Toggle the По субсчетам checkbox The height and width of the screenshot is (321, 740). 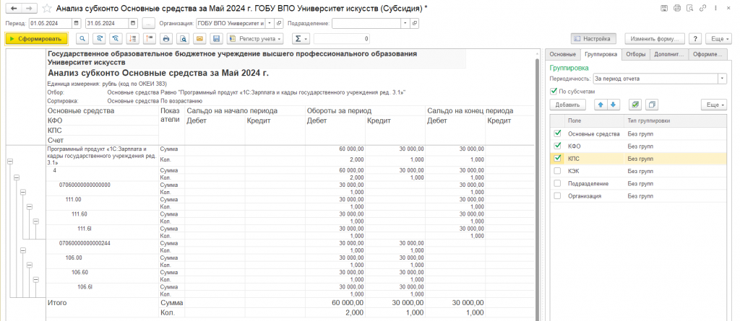click(x=554, y=92)
